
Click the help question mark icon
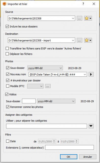coord(83,4)
